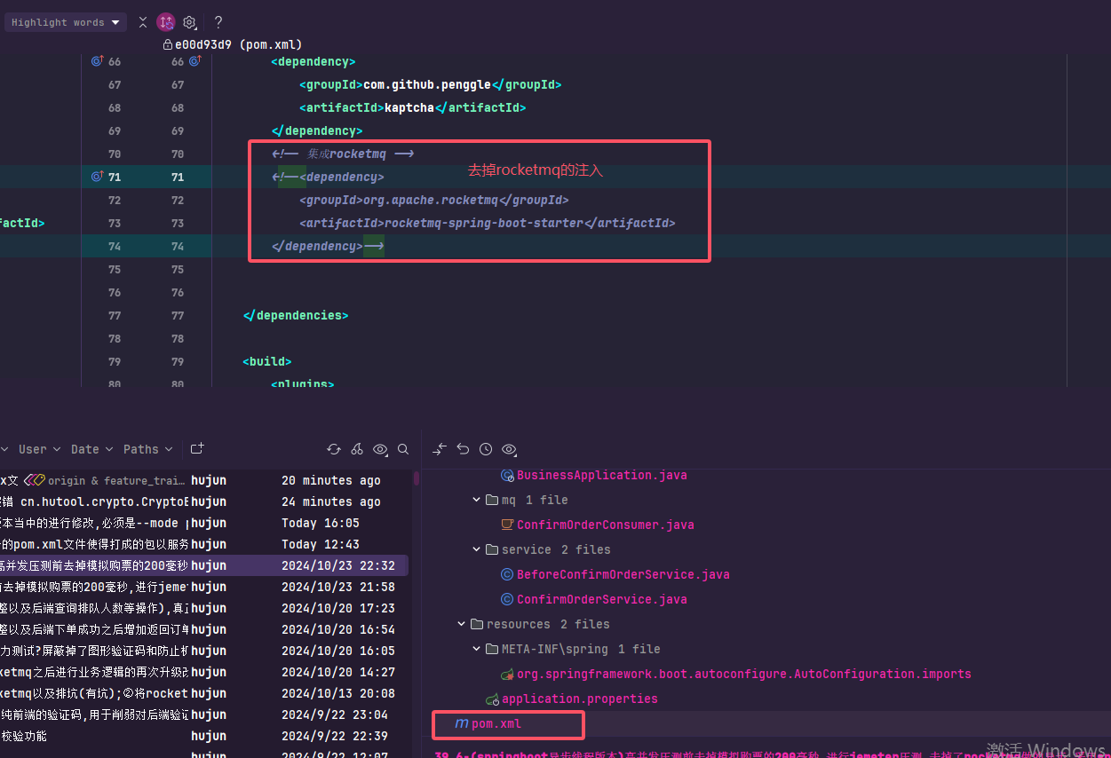Click gutter change marker on line 71
Image resolution: width=1111 pixels, height=758 pixels.
click(98, 177)
